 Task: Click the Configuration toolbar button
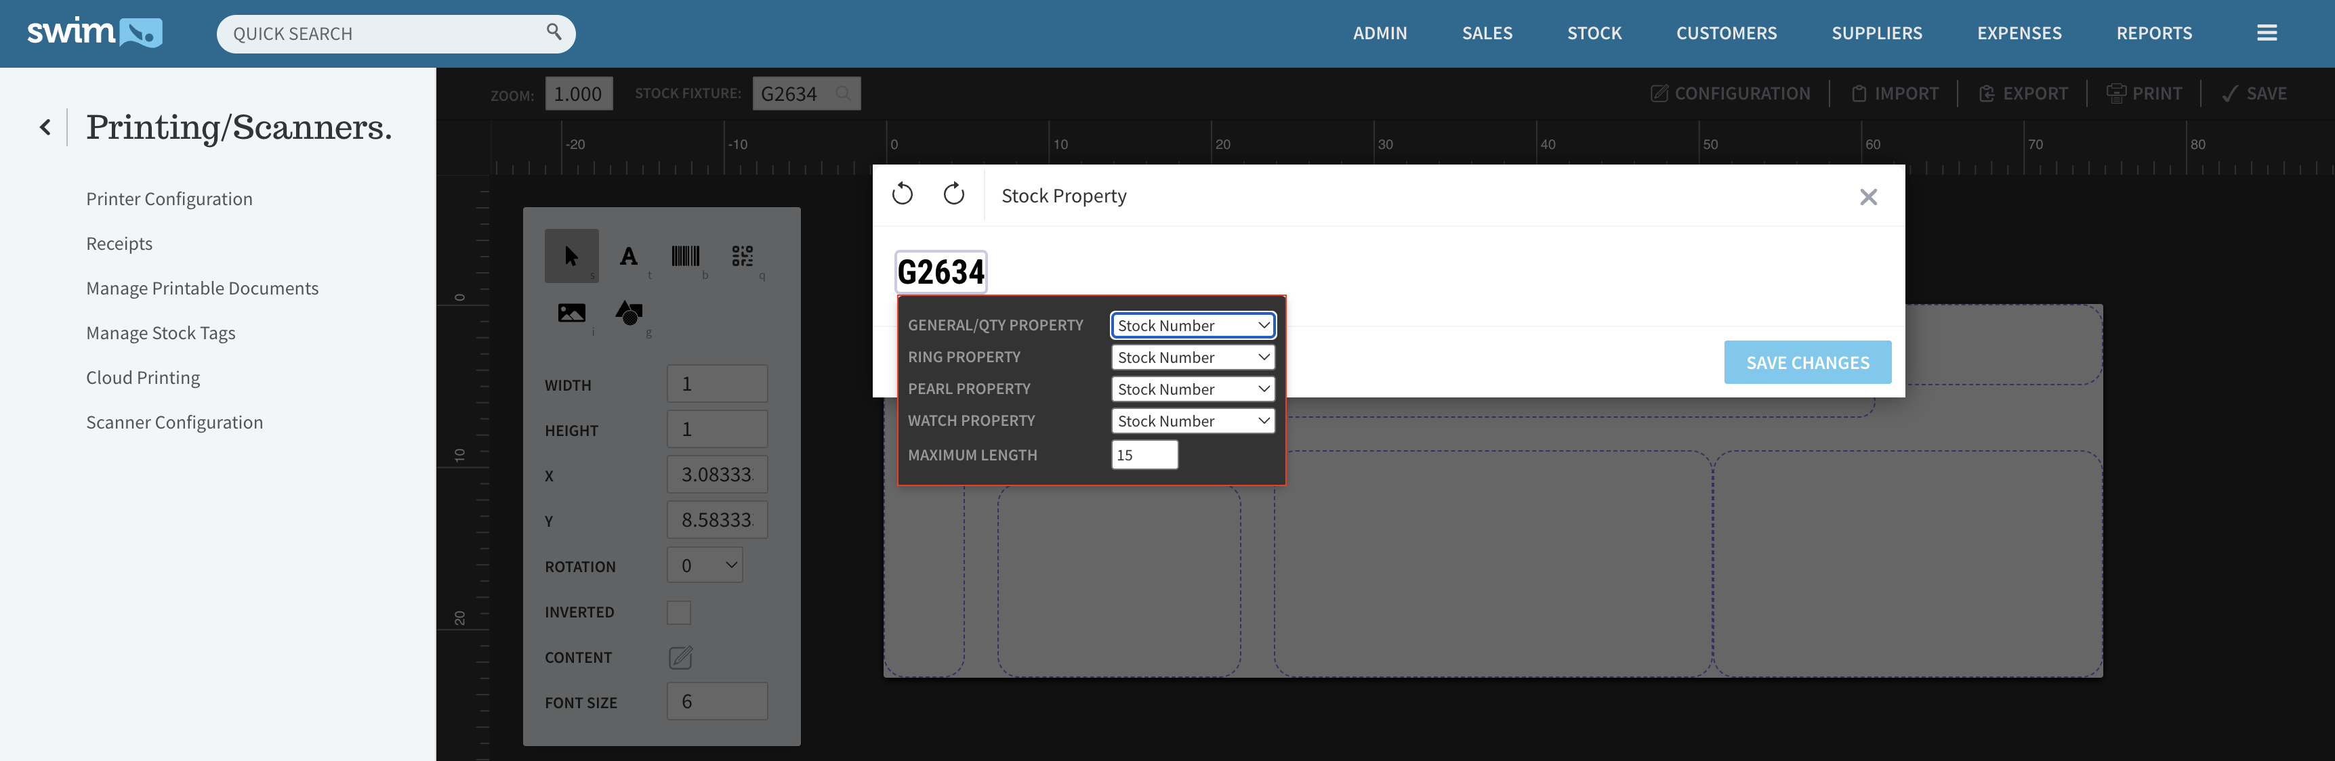[1731, 93]
